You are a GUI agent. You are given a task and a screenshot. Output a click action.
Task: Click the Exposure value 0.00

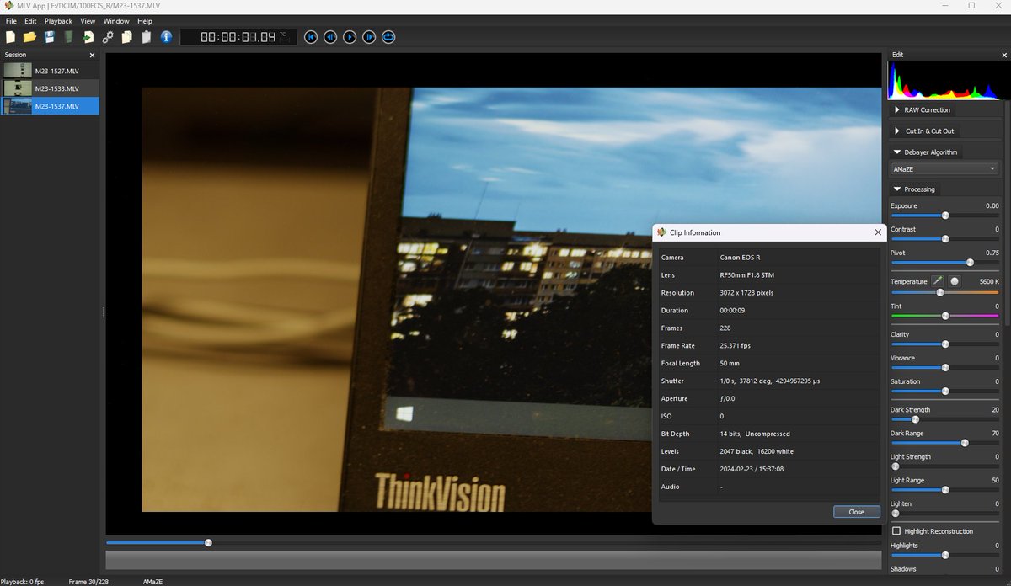[x=992, y=206]
